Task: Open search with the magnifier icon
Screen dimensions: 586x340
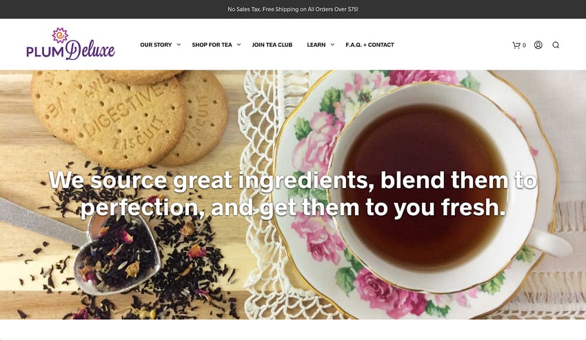Action: click(x=556, y=45)
